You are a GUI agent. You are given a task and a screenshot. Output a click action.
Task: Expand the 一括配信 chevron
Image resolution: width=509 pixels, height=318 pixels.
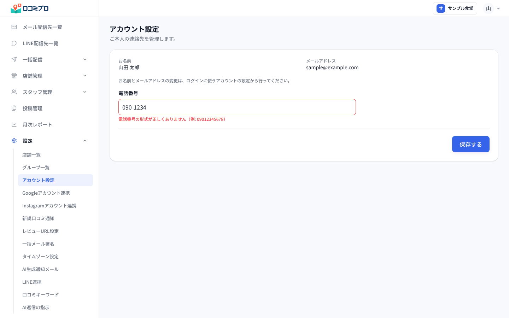pyautogui.click(x=85, y=59)
